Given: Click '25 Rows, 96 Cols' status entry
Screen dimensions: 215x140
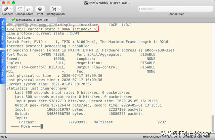Looking at the screenshot, I should click(x=192, y=137).
